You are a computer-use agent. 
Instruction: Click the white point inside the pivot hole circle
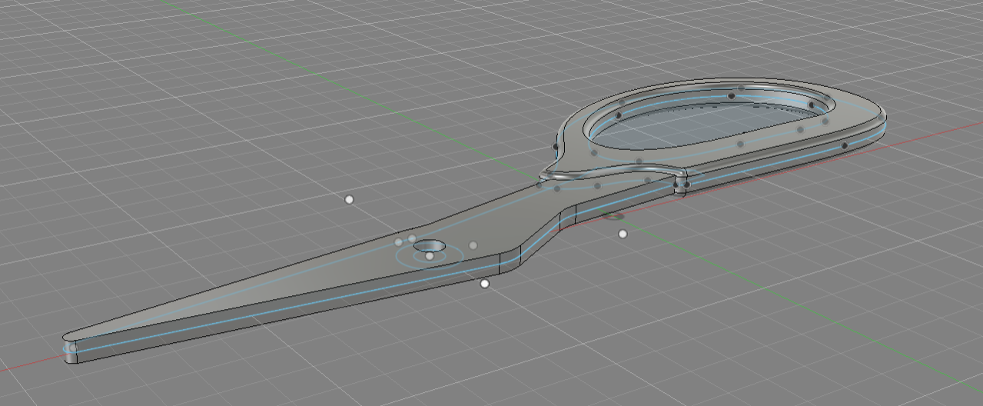pyautogui.click(x=429, y=256)
